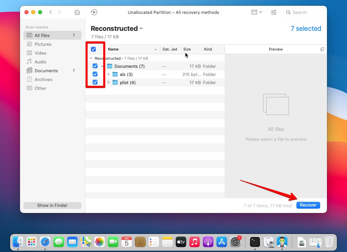Viewport: 347px width, 252px height.
Task: Uncheck the Documents (7) checkbox
Action: (95, 66)
